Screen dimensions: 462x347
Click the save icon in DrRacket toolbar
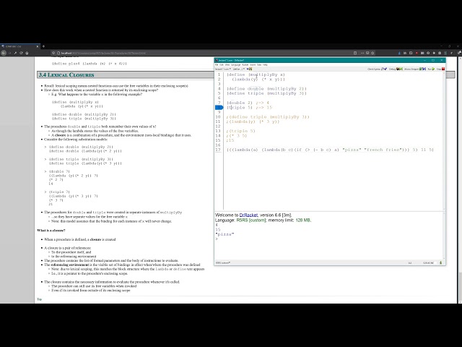[250, 69]
